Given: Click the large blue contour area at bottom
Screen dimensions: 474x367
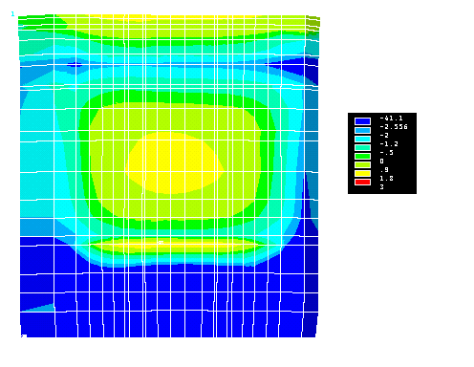Looking at the screenshot, I should coord(169,299).
